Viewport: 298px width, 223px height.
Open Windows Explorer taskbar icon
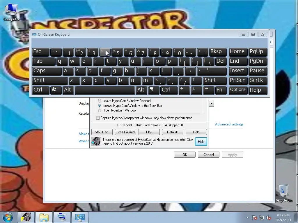click(x=44, y=217)
